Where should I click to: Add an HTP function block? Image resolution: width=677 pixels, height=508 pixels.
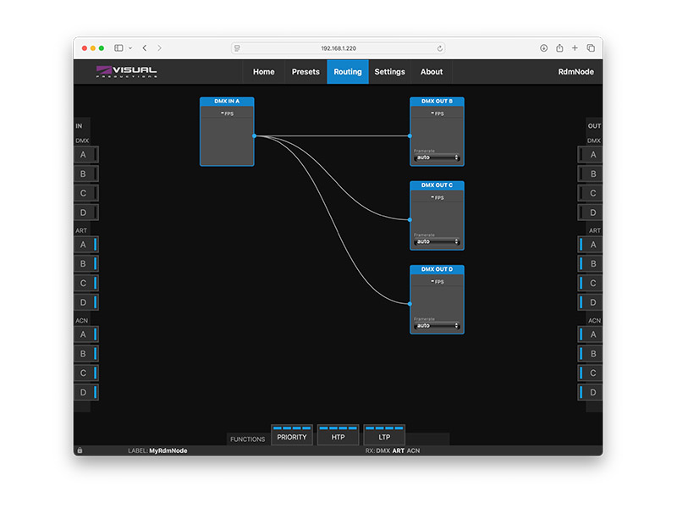tap(338, 437)
